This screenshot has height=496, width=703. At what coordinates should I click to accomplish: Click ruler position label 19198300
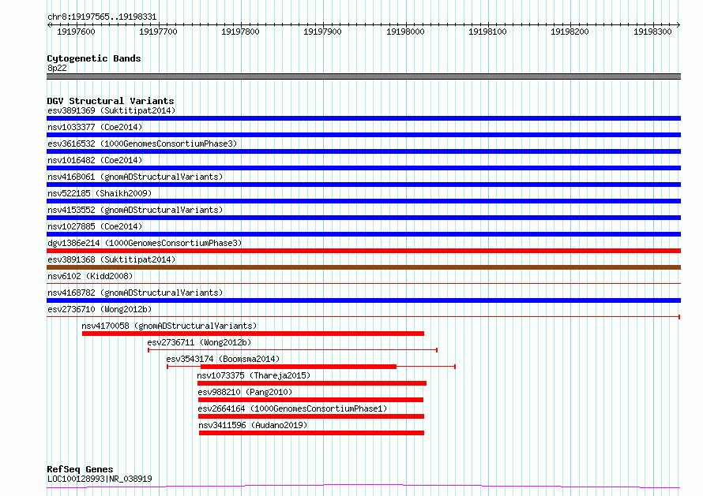click(x=652, y=32)
